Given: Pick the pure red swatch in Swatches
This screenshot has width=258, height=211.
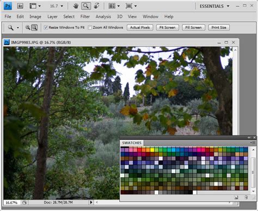Looking at the screenshot, I should 139,150.
